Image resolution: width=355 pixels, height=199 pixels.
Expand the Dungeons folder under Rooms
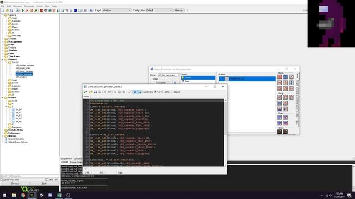pyautogui.click(x=6, y=127)
